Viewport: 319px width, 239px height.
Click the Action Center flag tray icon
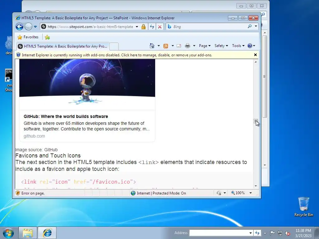click(272, 233)
